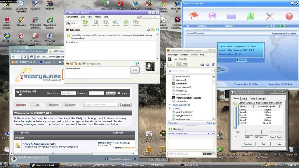Viewport: 299px width, 168px height.
Task: Open the Edit menu in the chat window
Action: point(83,17)
